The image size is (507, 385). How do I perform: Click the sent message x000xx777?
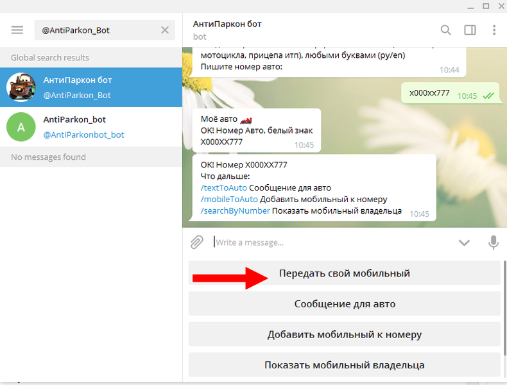click(452, 93)
